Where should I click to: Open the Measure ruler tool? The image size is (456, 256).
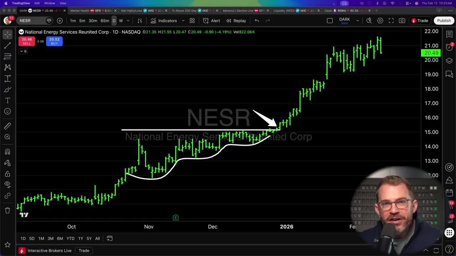(x=7, y=126)
